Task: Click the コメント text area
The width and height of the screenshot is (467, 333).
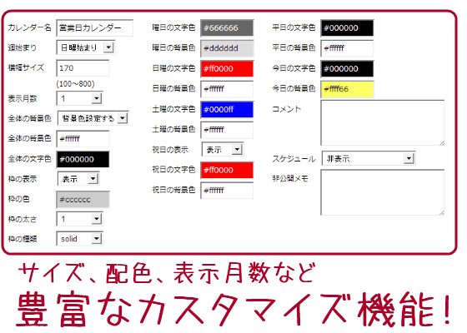Action: tap(383, 123)
